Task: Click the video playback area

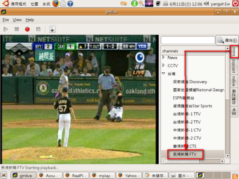Action: (79, 99)
